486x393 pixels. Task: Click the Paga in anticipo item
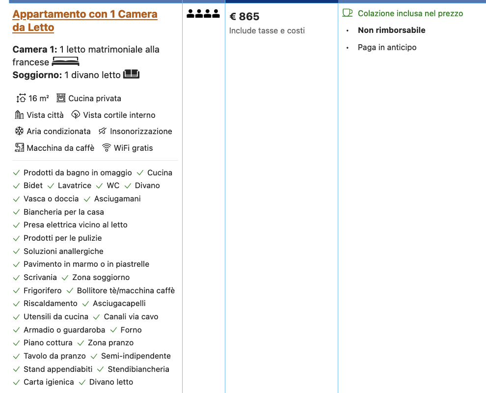pos(387,48)
